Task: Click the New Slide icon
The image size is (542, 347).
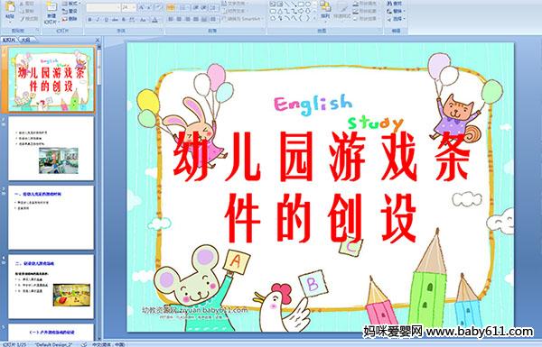Action: [51, 7]
